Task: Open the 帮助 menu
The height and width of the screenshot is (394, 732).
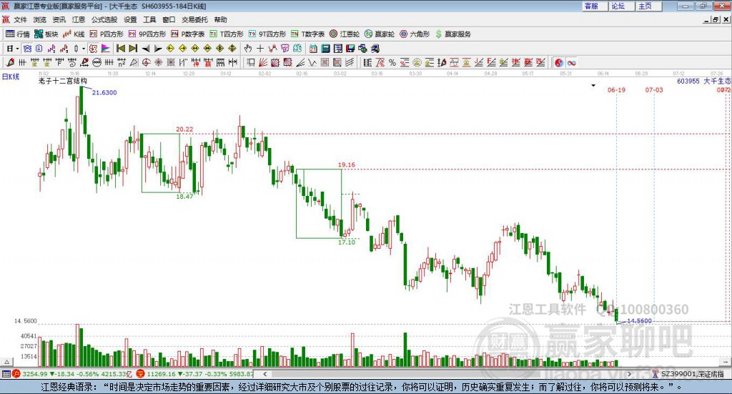Action: click(220, 19)
